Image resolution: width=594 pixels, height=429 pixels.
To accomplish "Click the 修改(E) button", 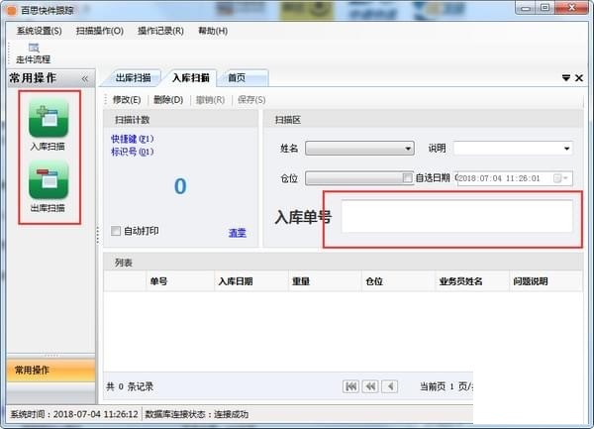I will 127,100.
